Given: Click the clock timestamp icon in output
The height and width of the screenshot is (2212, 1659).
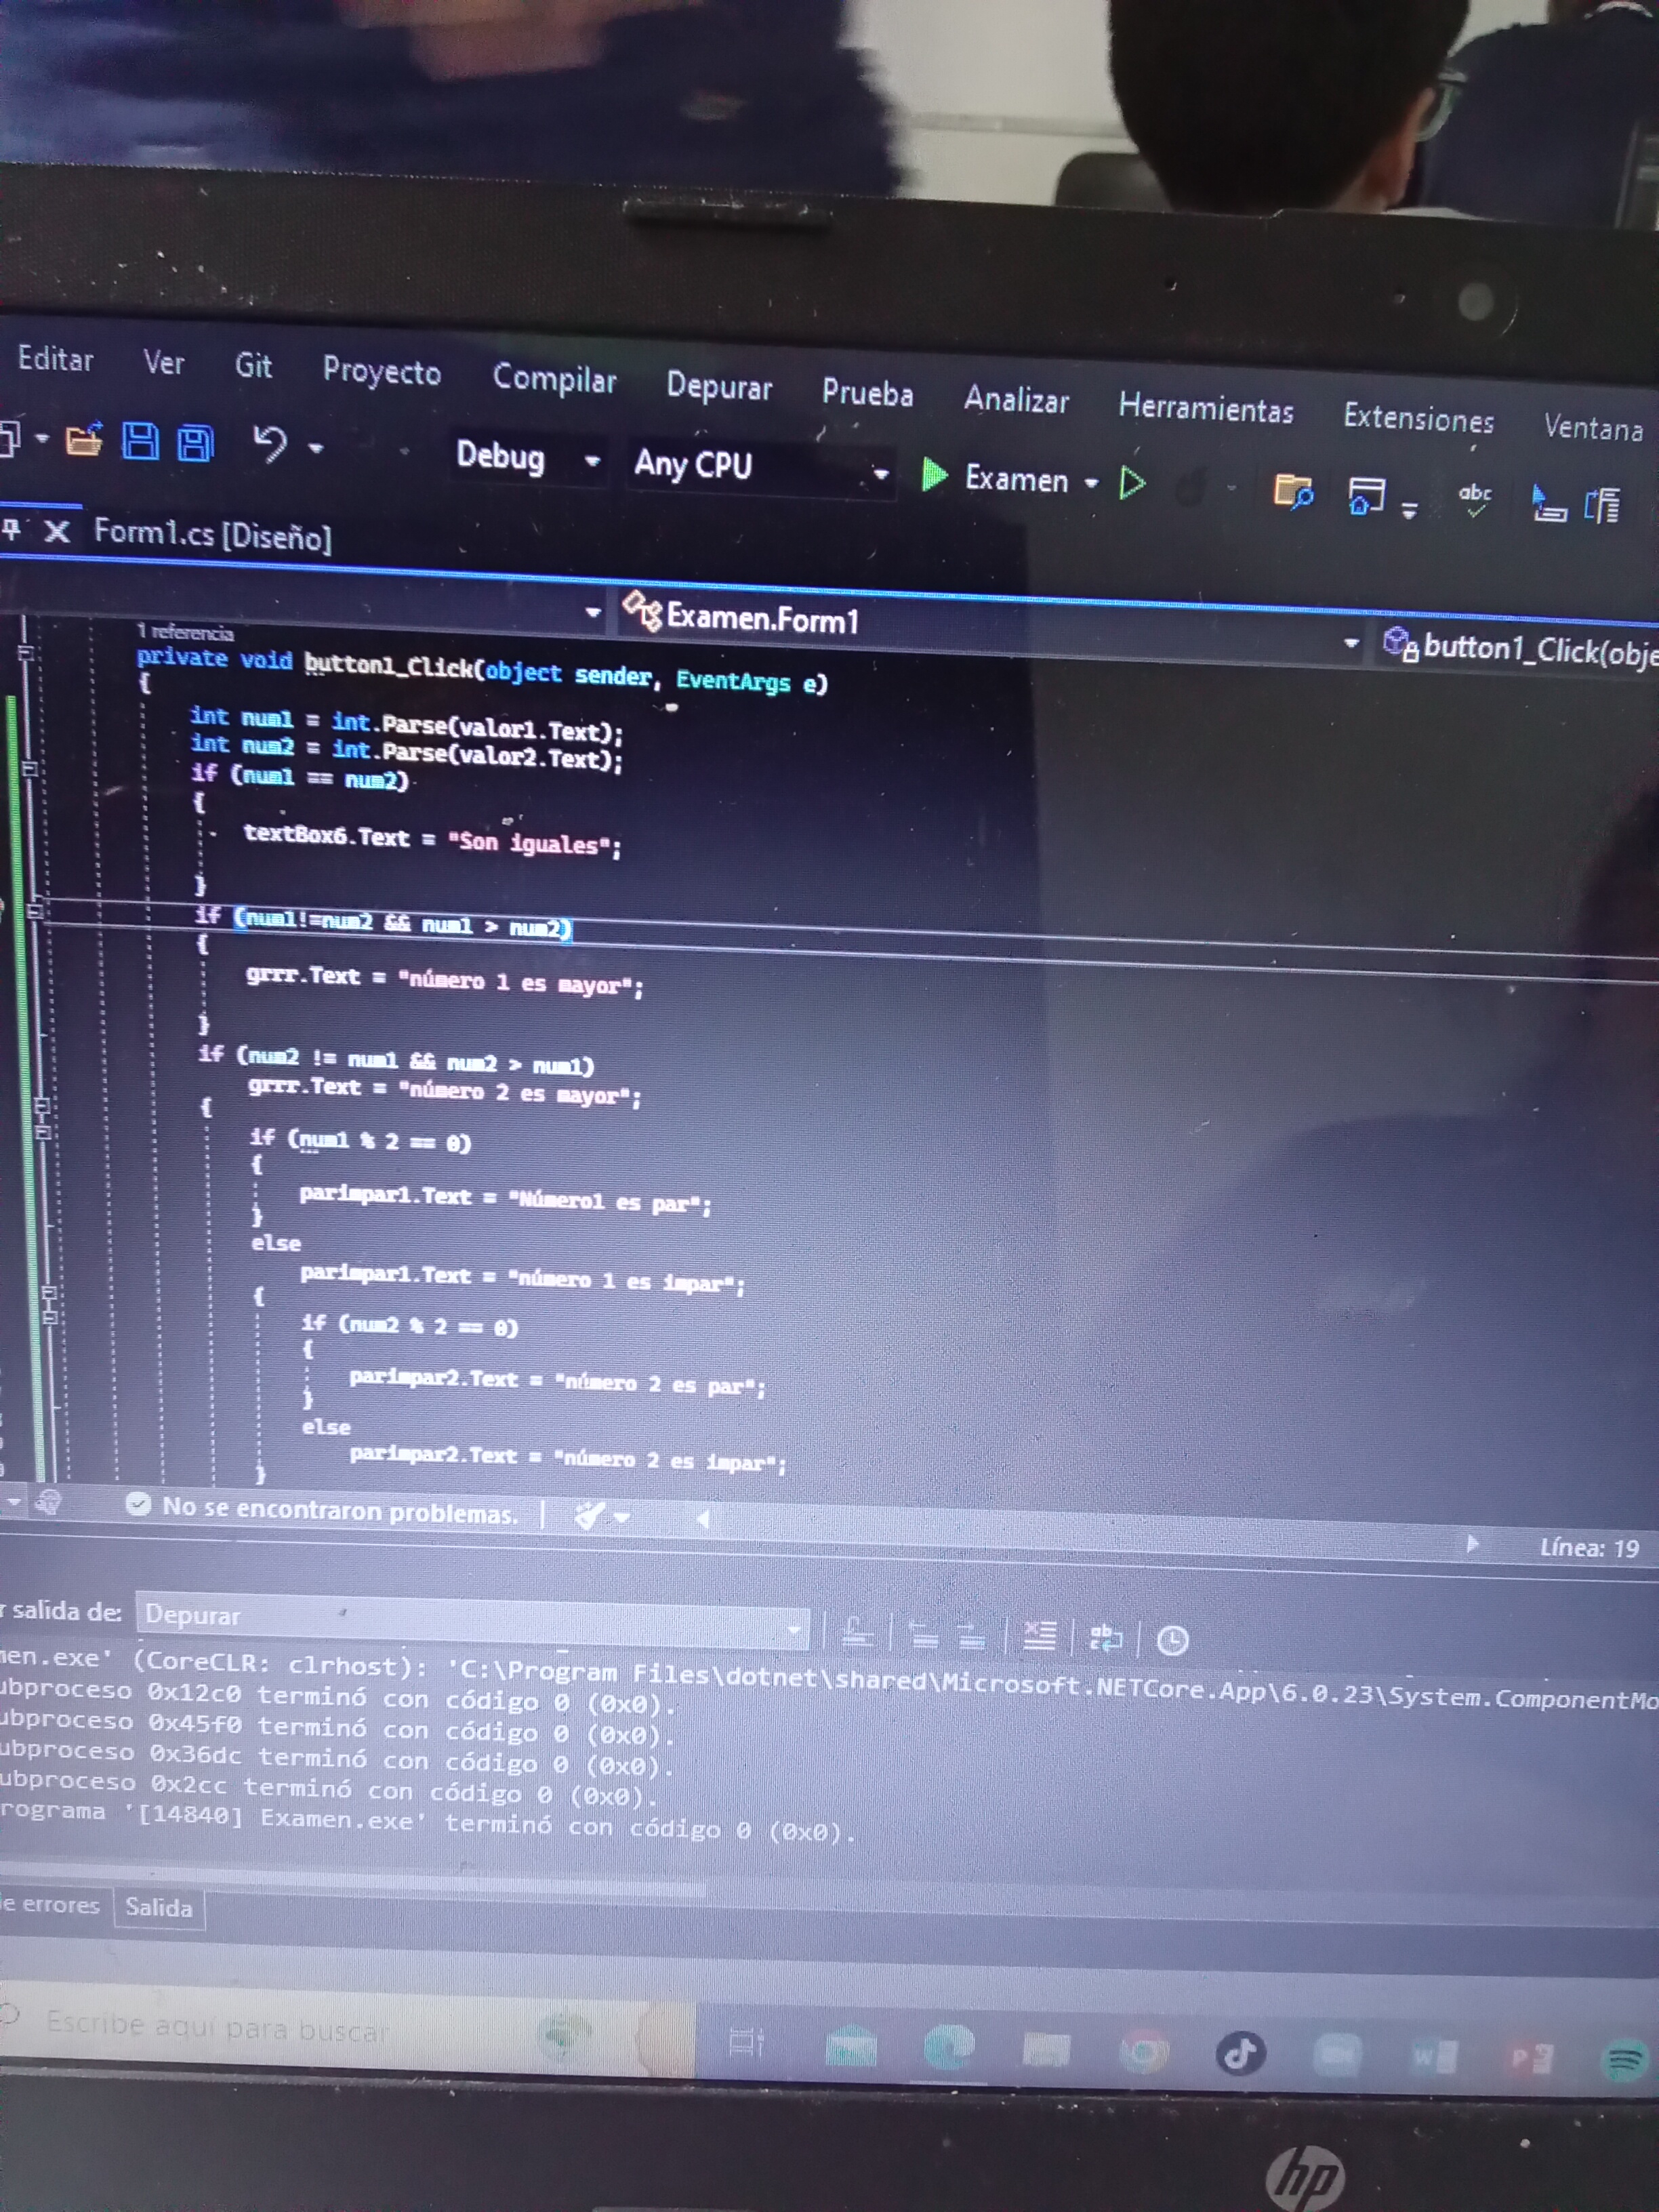Looking at the screenshot, I should coord(1172,1641).
